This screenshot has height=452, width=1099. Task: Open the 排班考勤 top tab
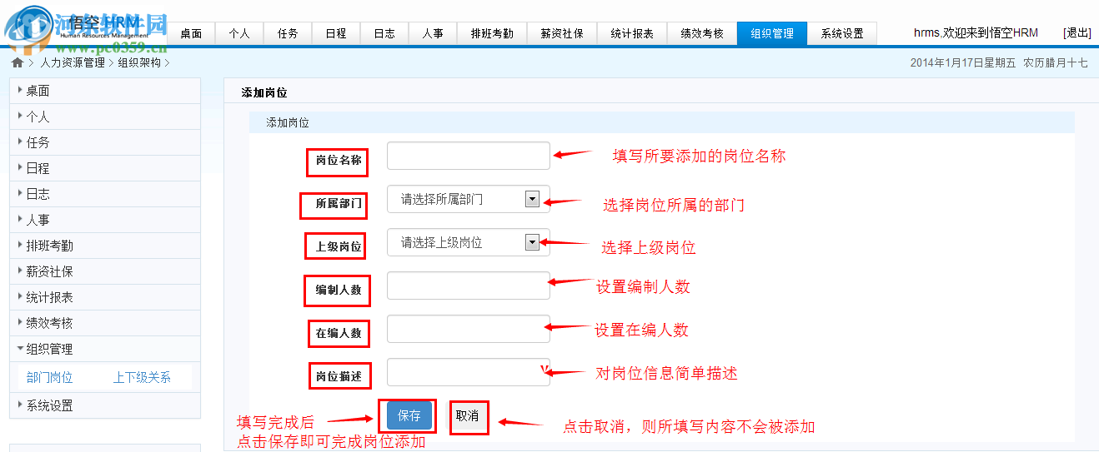click(492, 33)
